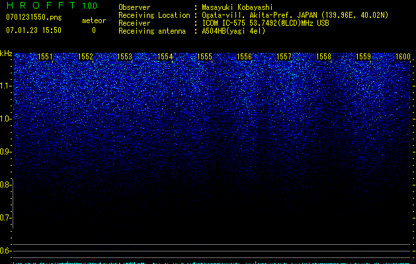Click the 1552 time marker

click(x=85, y=57)
